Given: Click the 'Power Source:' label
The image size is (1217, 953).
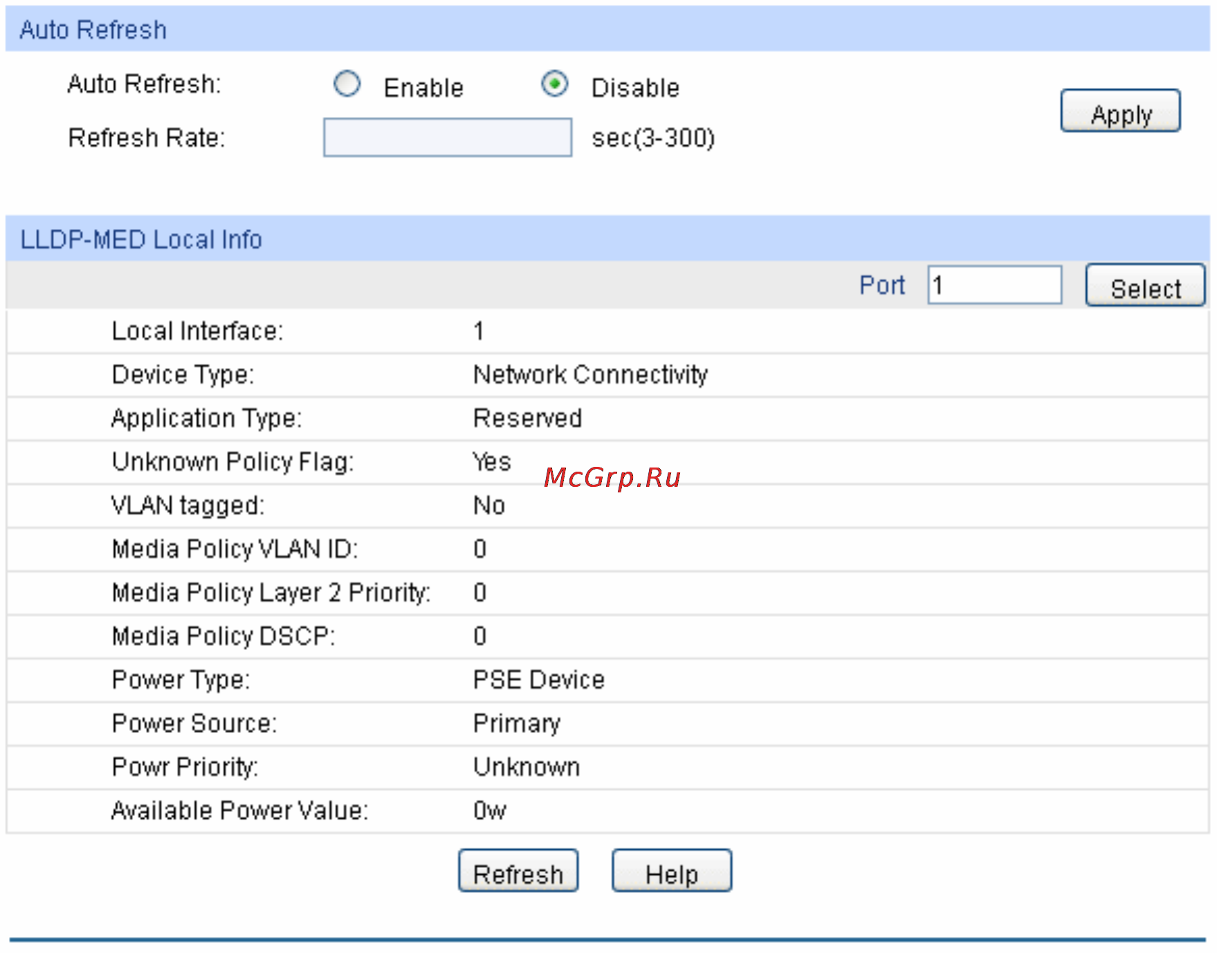Looking at the screenshot, I should [194, 723].
